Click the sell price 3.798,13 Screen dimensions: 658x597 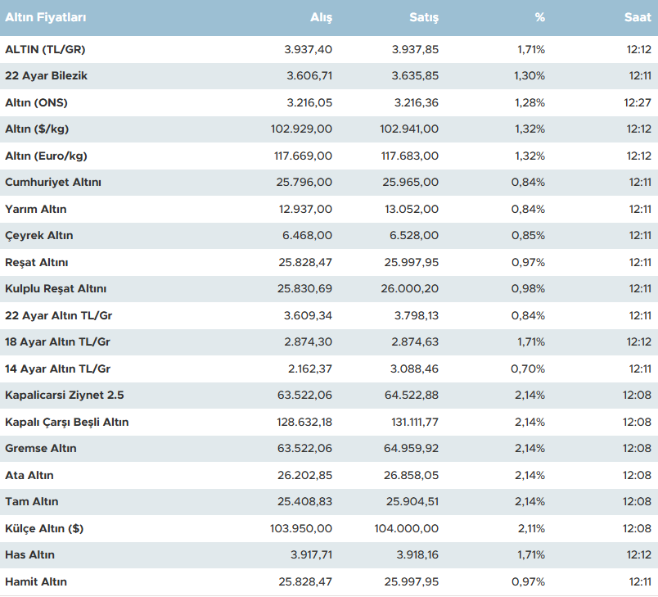pyautogui.click(x=417, y=316)
